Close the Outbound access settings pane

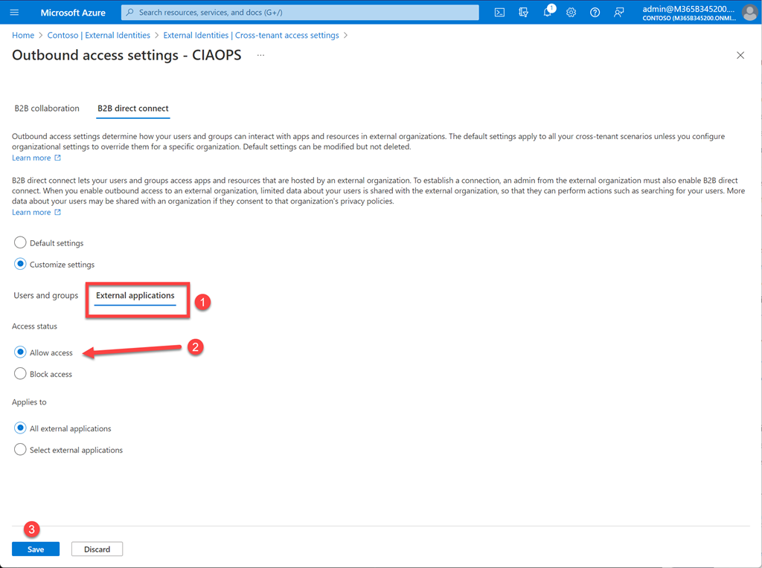click(740, 56)
